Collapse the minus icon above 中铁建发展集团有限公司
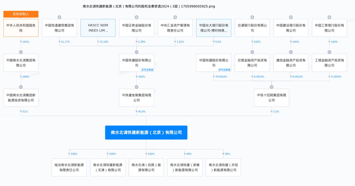Screen dimensions: 355x186 (136, 87)
